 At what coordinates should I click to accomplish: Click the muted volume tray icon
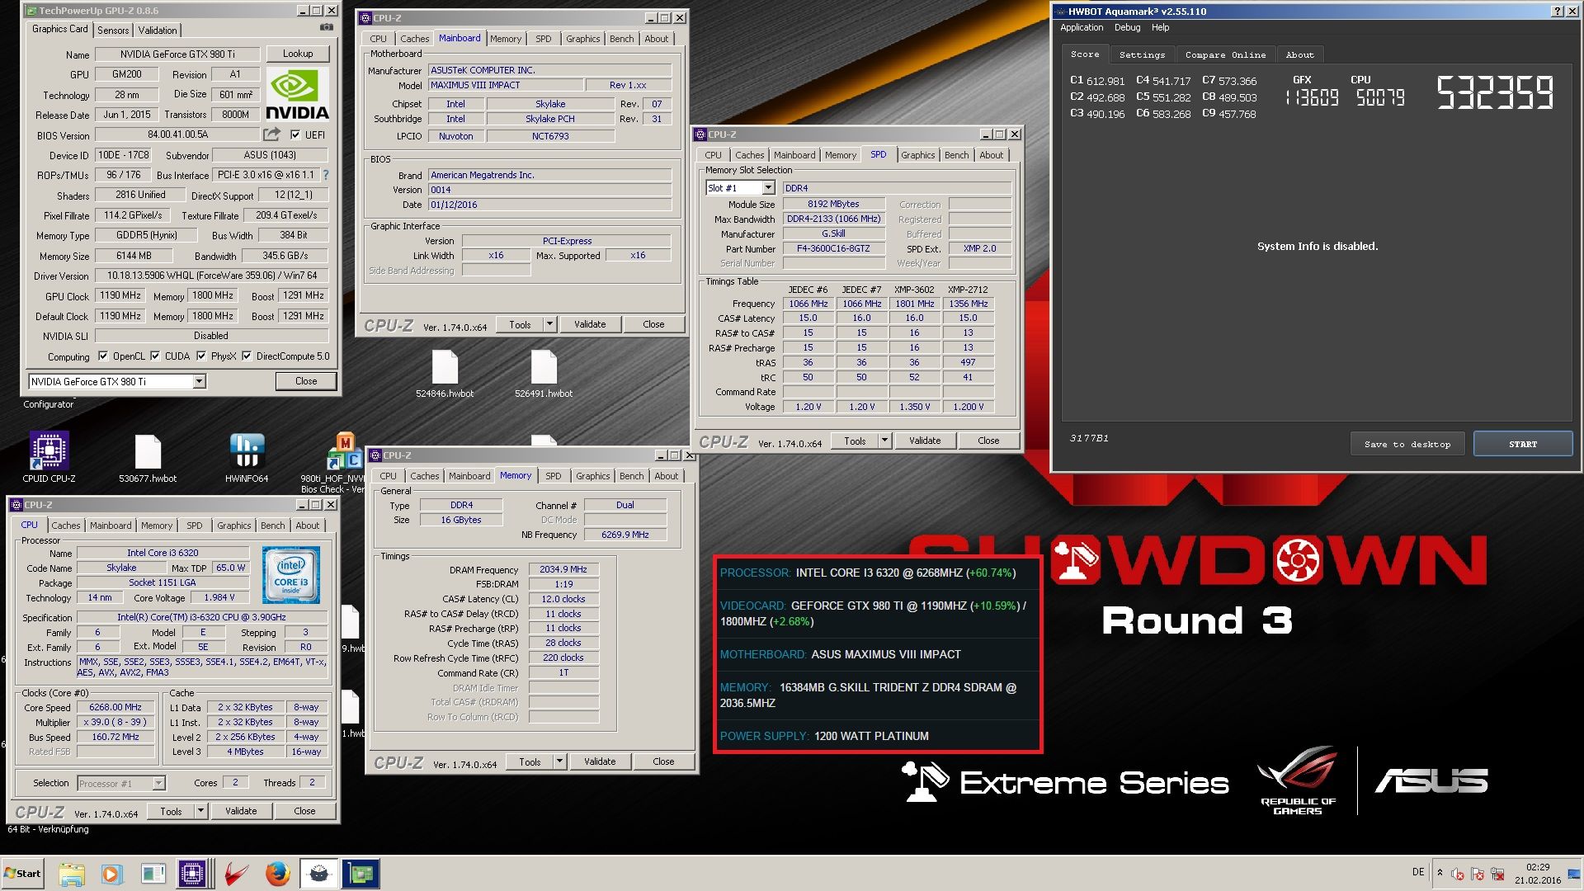tap(1457, 874)
